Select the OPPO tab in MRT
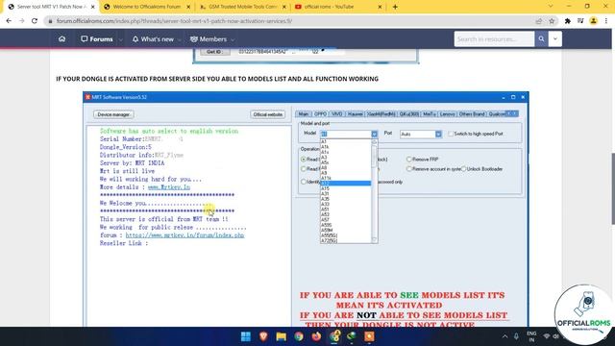 320,113
